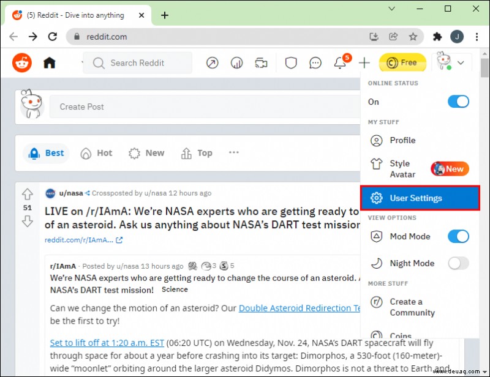Open the tab search chevron
This screenshot has width=490, height=377.
coord(391,9)
